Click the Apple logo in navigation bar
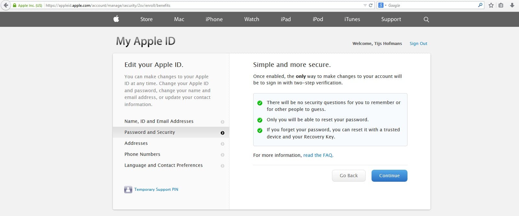 (116, 19)
